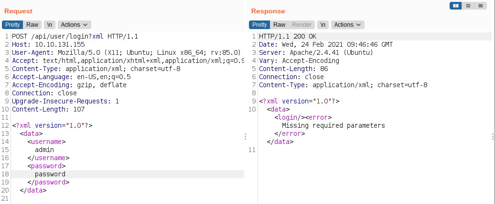The image size is (495, 204).
Task: Click the HTTP/1.1 200 OK status line
Action: pos(288,37)
